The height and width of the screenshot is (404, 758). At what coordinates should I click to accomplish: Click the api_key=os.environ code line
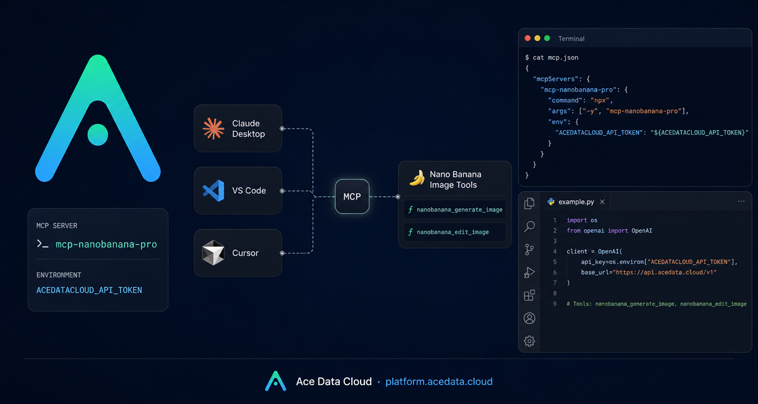coord(659,262)
